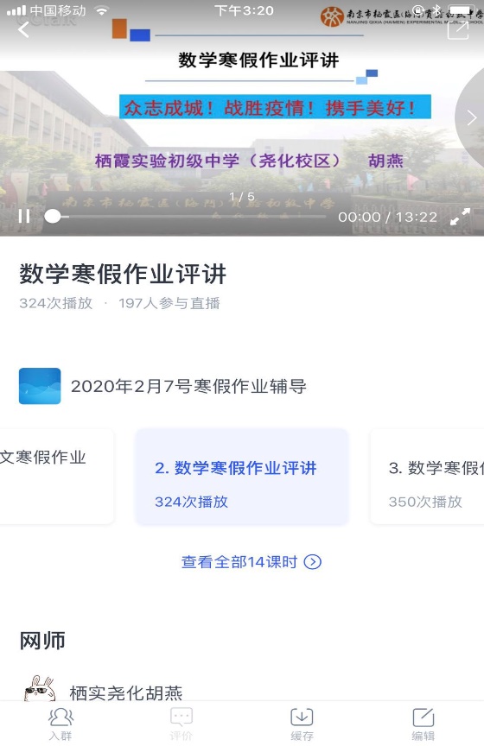Click the 网师 section heading
The width and height of the screenshot is (484, 746).
coord(42,641)
